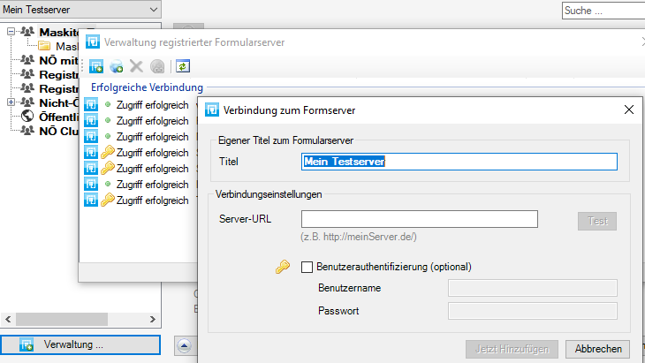Viewport: 645px width, 363px height.
Task: Click the horizontal scrollbar right arrow
Action: click(153, 319)
